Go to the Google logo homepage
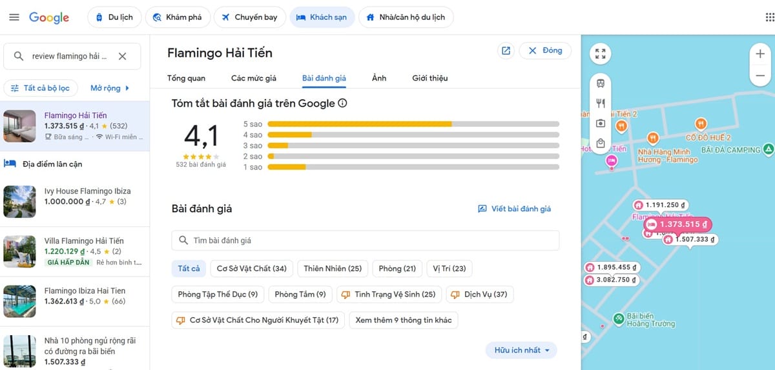Screen dimensions: 775x370 49,17
